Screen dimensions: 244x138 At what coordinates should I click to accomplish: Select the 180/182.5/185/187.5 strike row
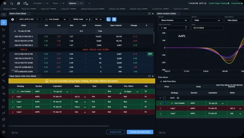(x=81, y=36)
